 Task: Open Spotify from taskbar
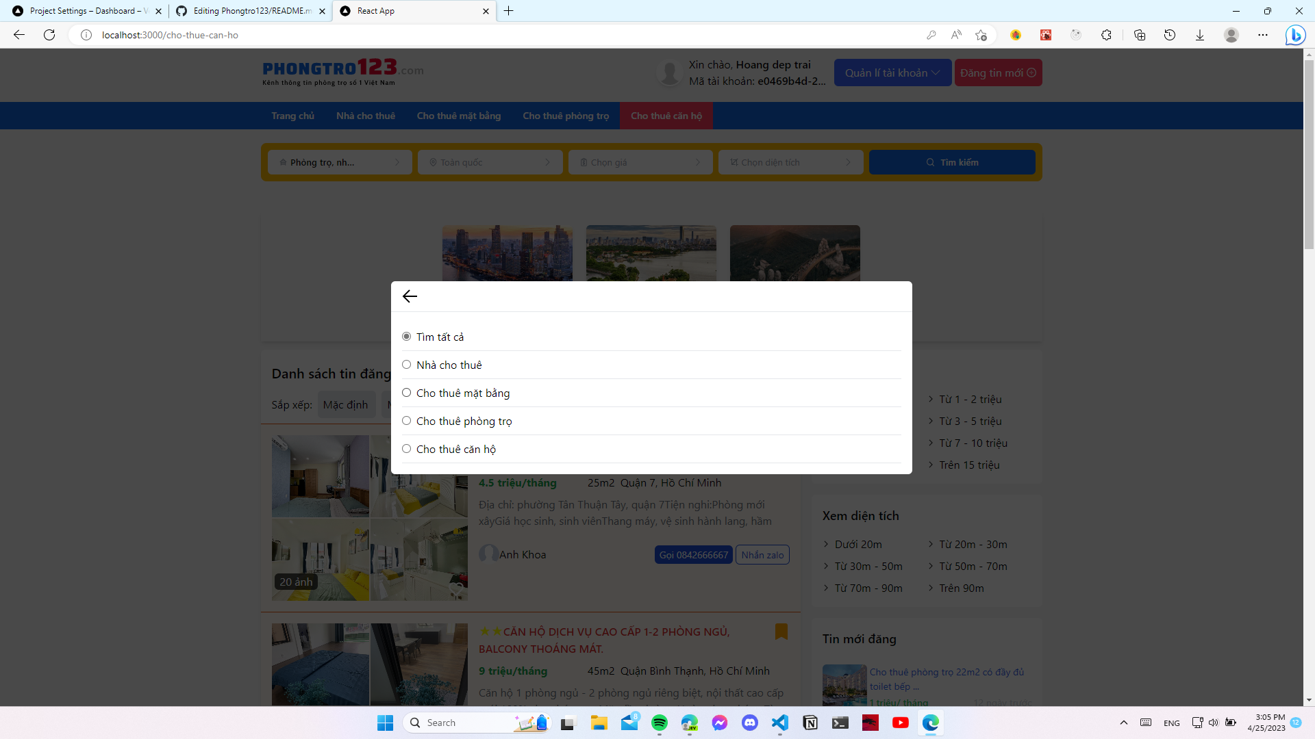pyautogui.click(x=660, y=723)
